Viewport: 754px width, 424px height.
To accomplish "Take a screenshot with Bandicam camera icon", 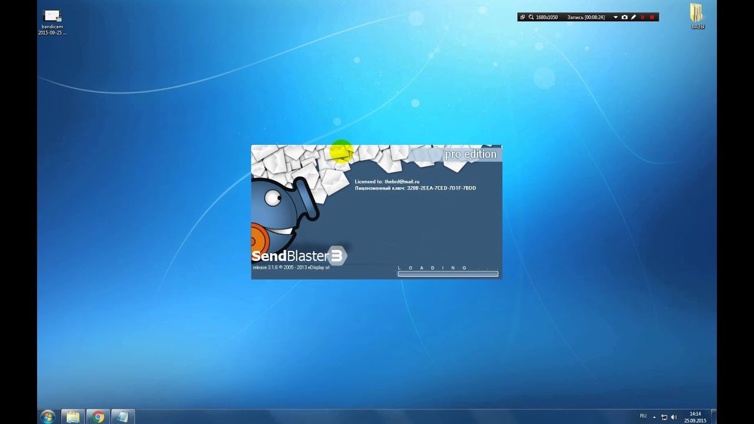I will pos(624,17).
